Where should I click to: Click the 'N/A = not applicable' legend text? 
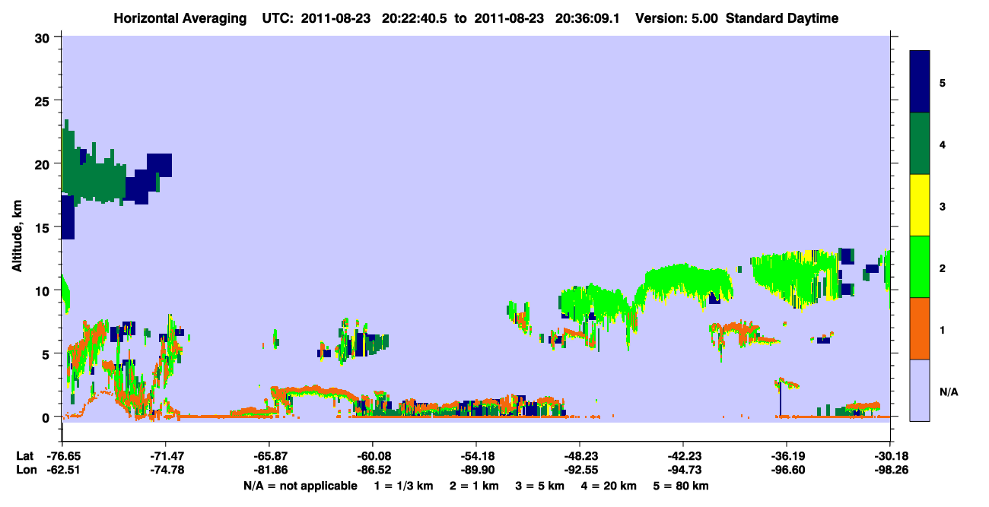301,486
